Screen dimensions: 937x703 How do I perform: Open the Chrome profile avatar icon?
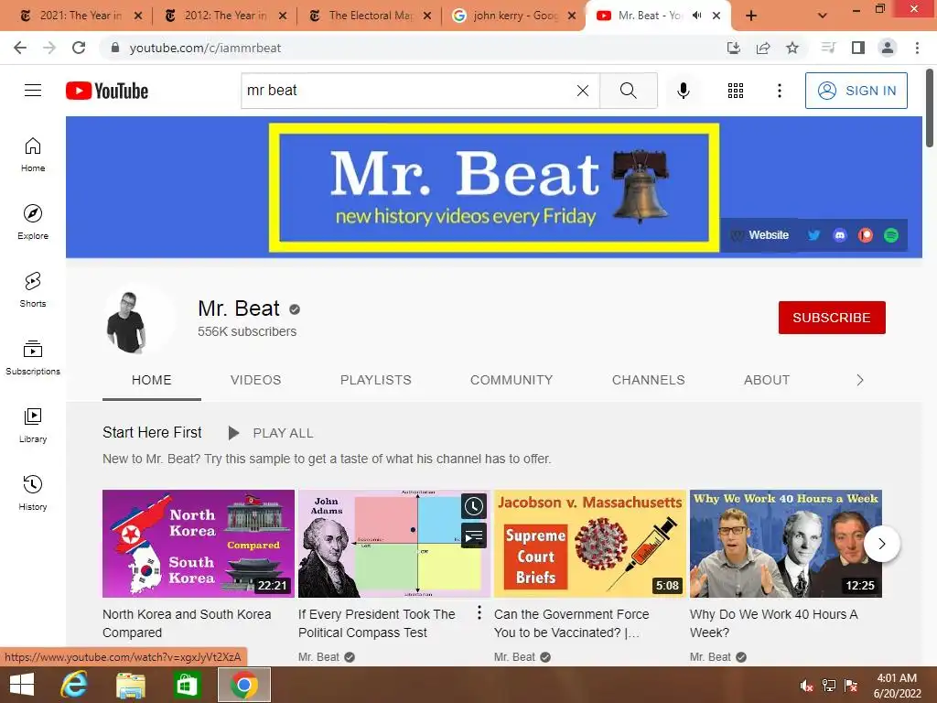[x=888, y=48]
